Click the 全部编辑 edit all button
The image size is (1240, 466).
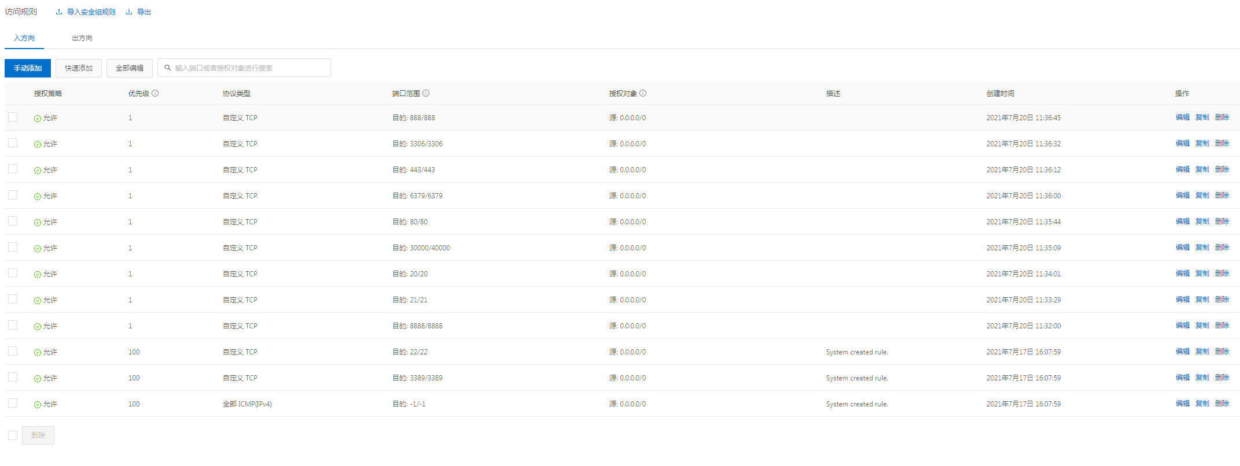[x=130, y=68]
